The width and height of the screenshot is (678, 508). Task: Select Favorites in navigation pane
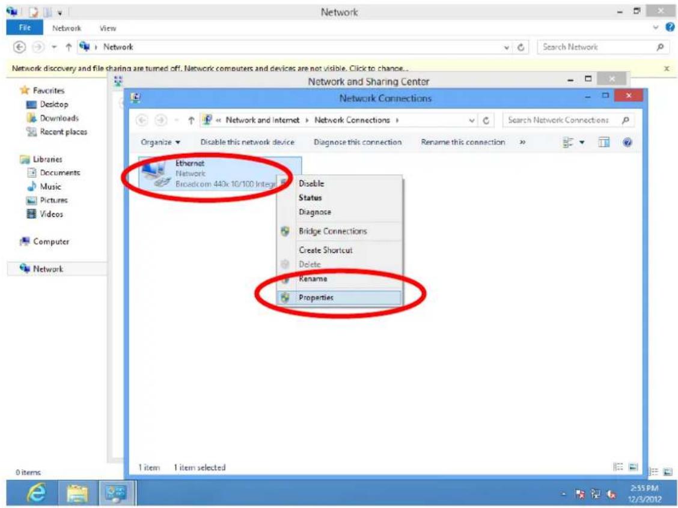[x=49, y=90]
